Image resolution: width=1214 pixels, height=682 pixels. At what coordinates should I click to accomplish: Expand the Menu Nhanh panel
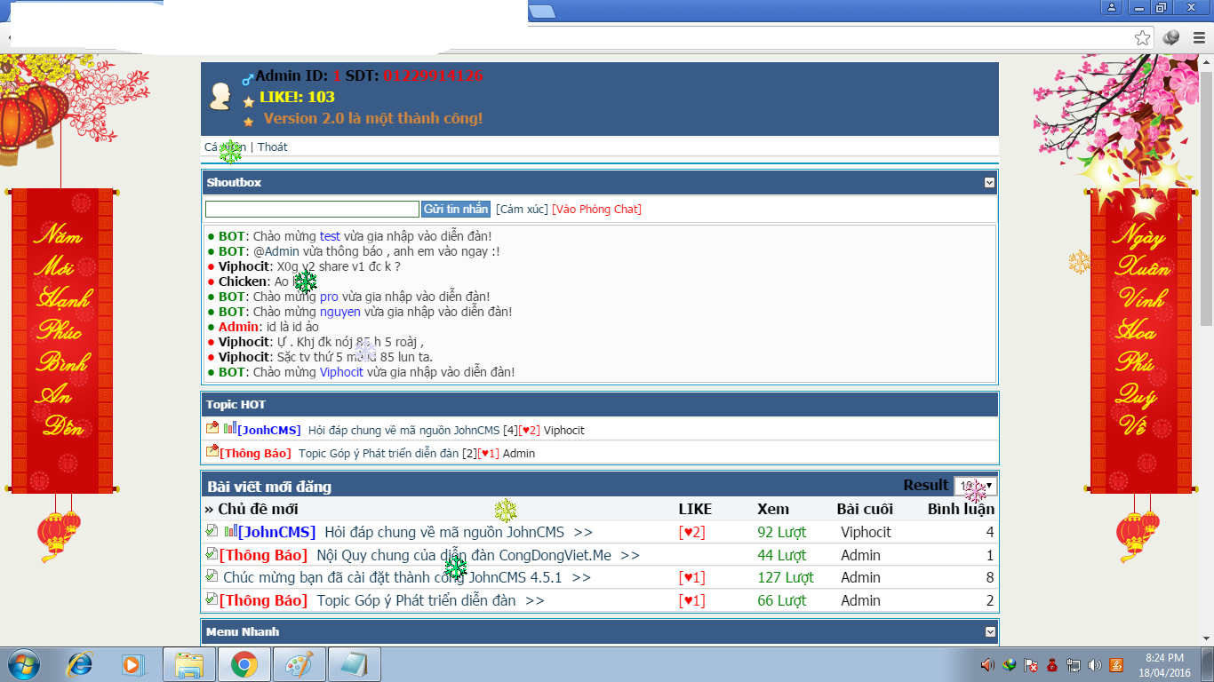pos(989,632)
